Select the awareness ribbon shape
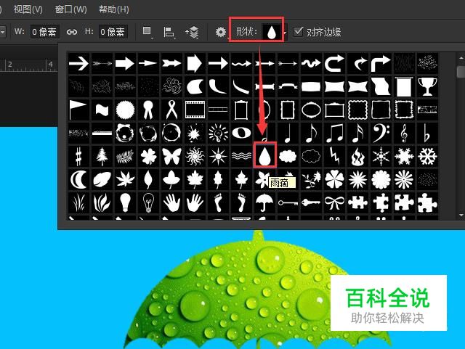Viewport: 465px width, 349px height. pyautogui.click(x=171, y=110)
